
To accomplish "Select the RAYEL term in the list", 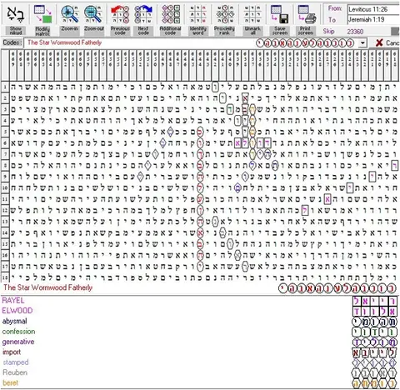I will tap(13, 300).
